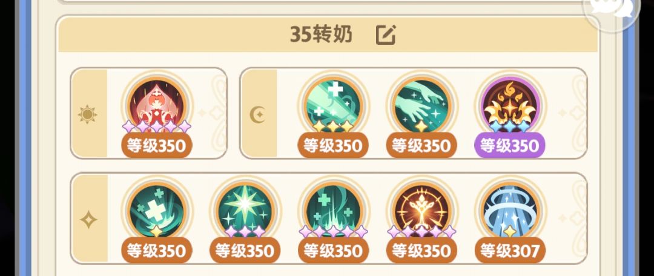
Task: Select the green starburst skill icon
Action: [x=245, y=210]
